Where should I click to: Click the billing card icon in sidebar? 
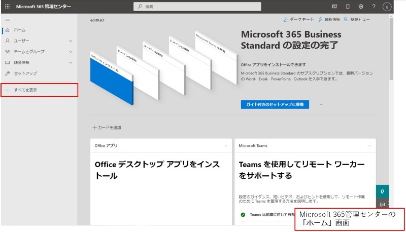tap(8, 62)
